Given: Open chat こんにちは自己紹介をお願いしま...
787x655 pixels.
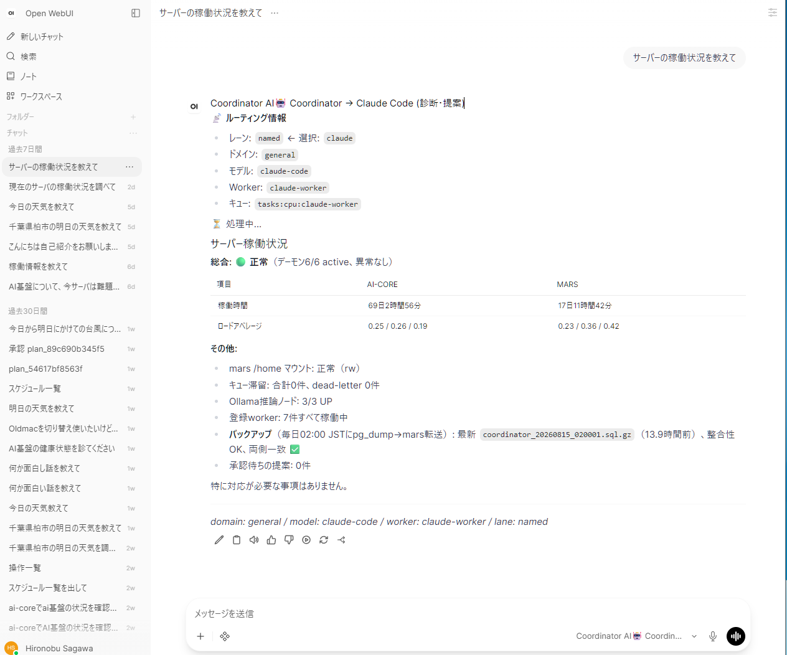Looking at the screenshot, I should click(72, 247).
